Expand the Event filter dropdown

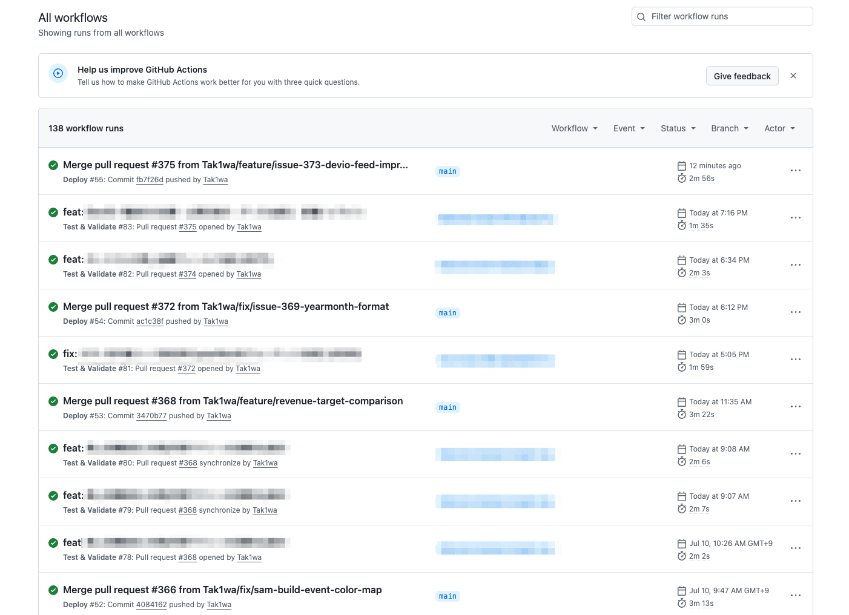629,128
